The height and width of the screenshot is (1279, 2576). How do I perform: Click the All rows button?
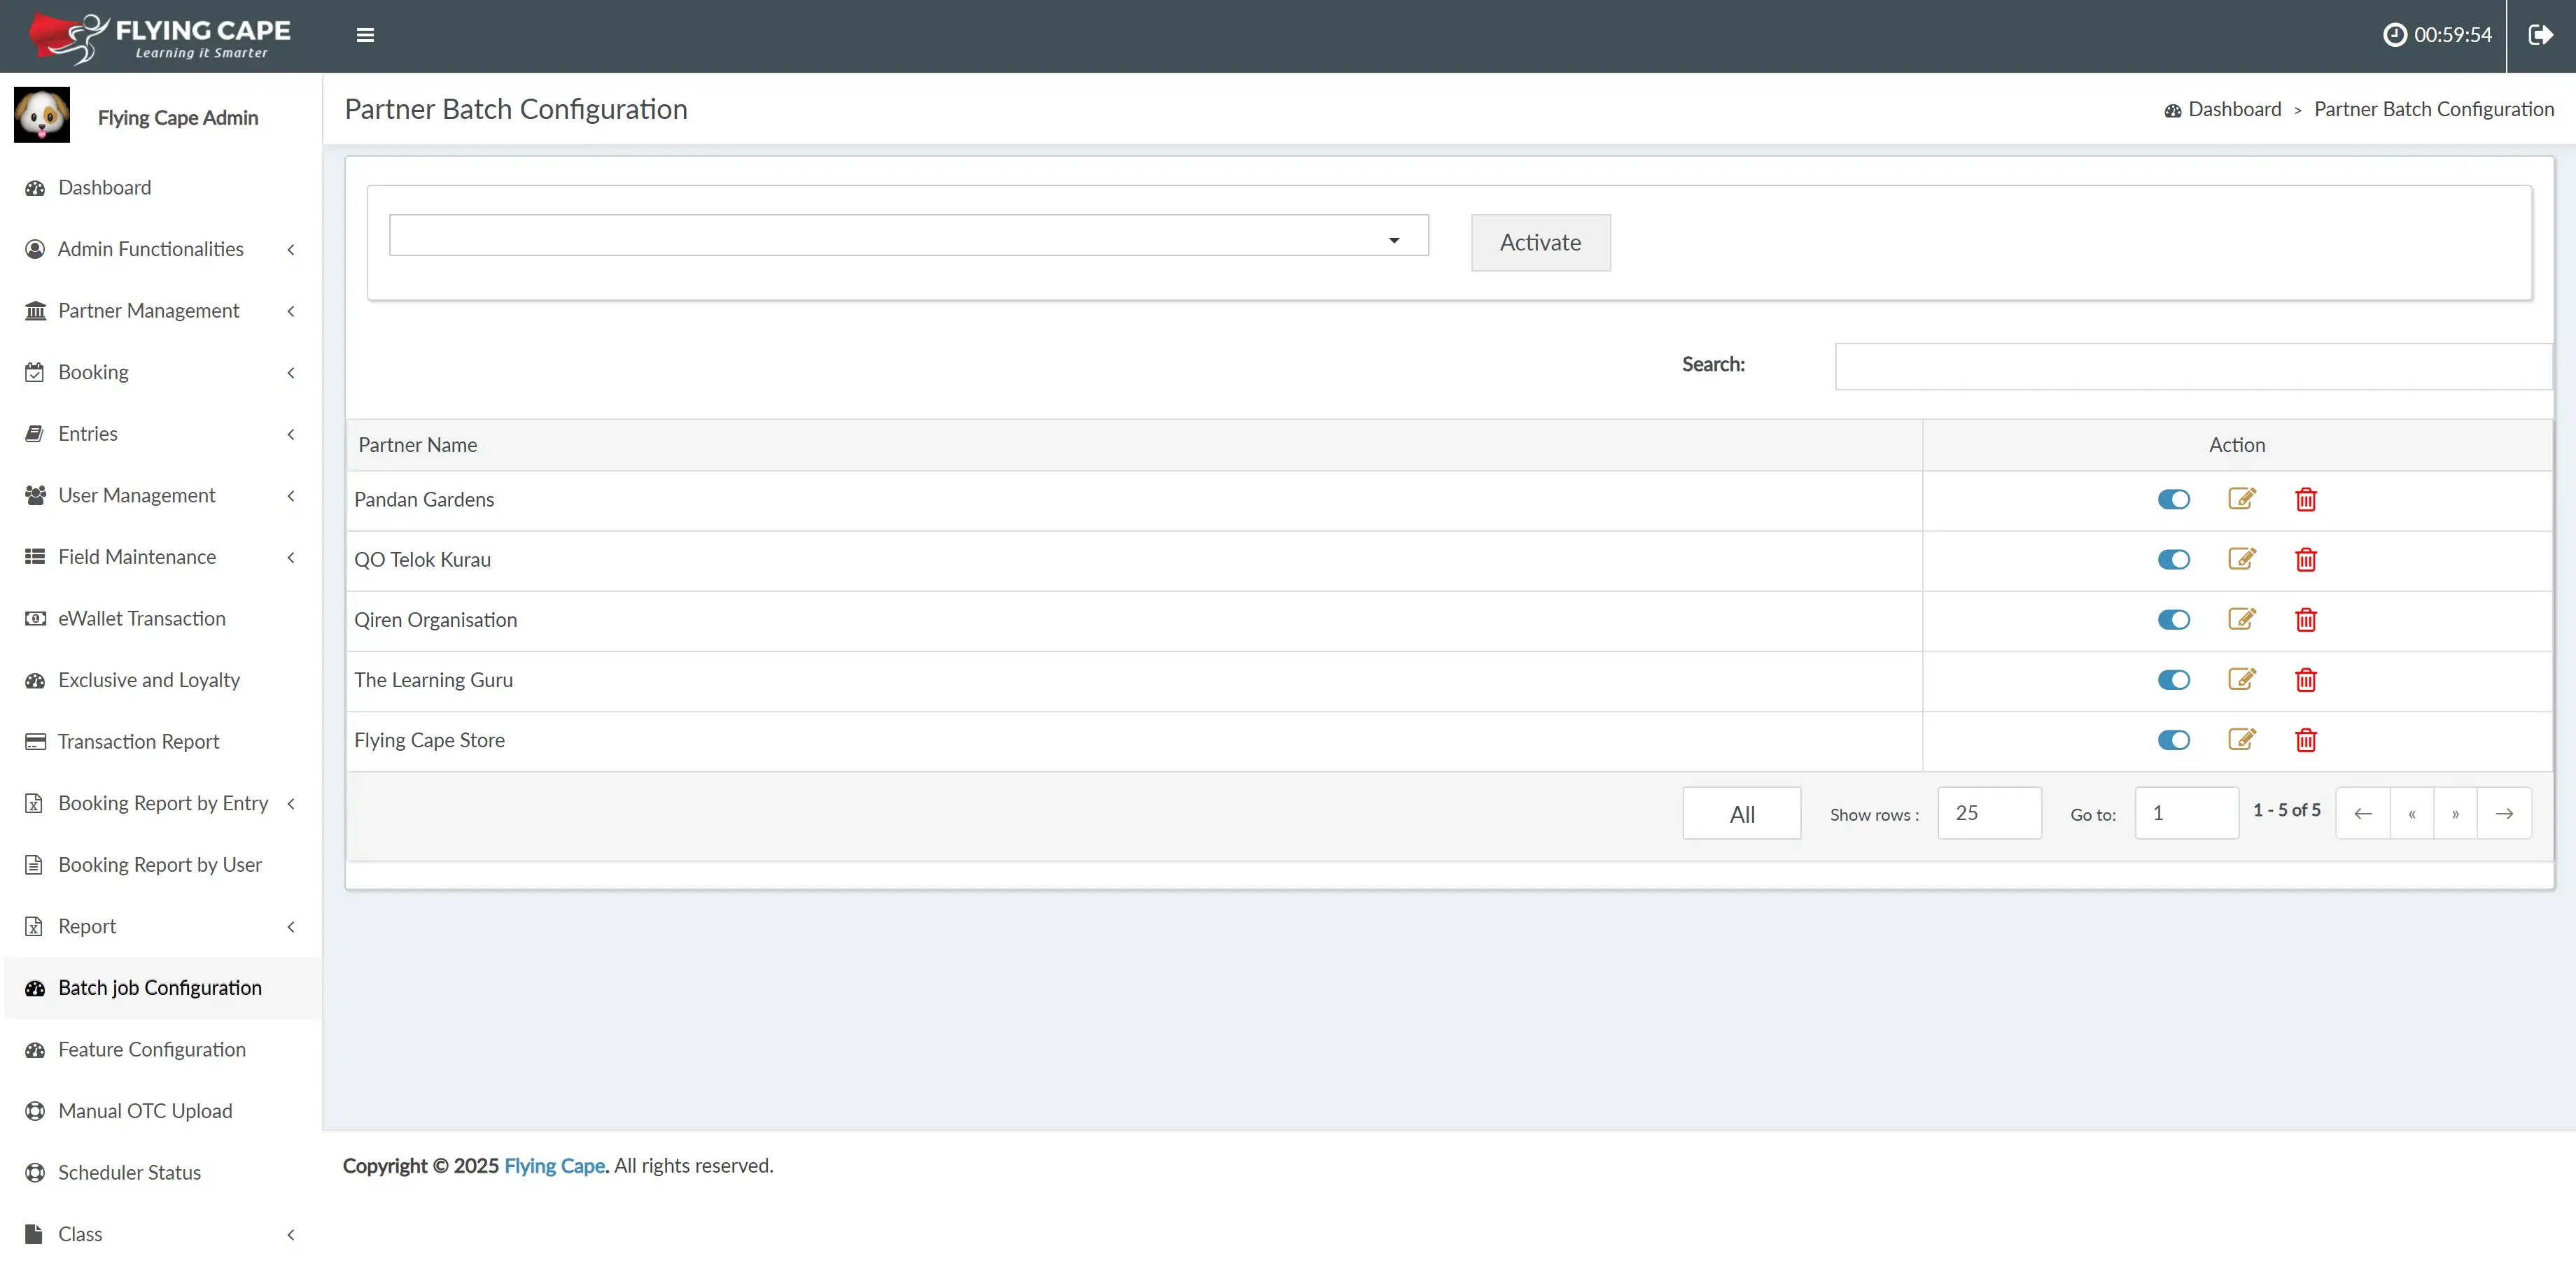1741,813
